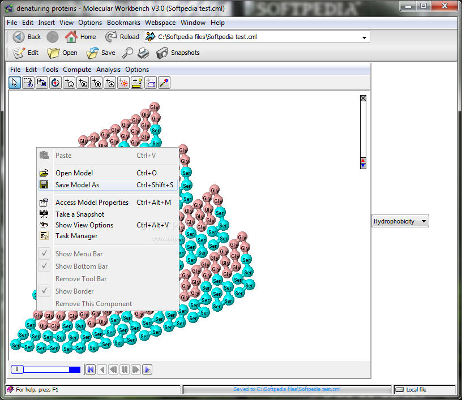Select Show View Options entry

(x=108, y=225)
